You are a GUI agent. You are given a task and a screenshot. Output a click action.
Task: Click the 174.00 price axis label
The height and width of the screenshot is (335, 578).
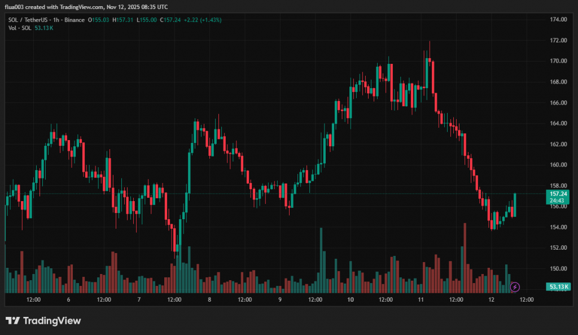coord(558,20)
